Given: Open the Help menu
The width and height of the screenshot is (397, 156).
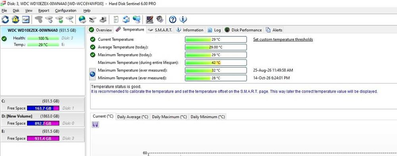Looking at the screenshot, I should pos(87,11).
